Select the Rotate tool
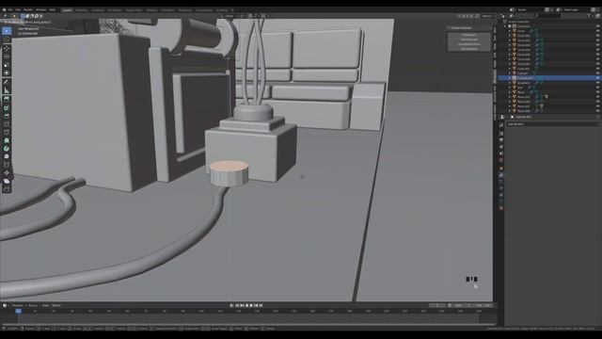The width and height of the screenshot is (602, 339). (7, 56)
